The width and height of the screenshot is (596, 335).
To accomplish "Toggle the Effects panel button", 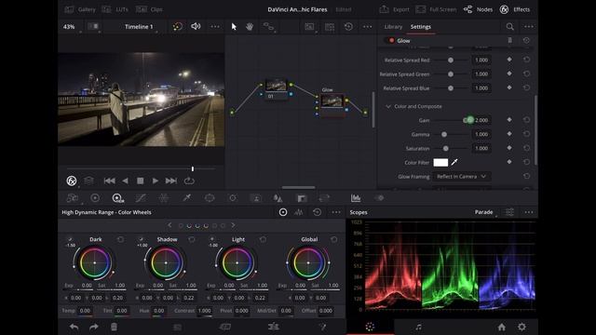I will pos(515,9).
